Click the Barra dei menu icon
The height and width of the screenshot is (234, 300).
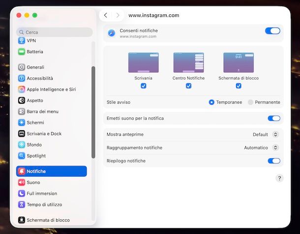[x=22, y=112]
